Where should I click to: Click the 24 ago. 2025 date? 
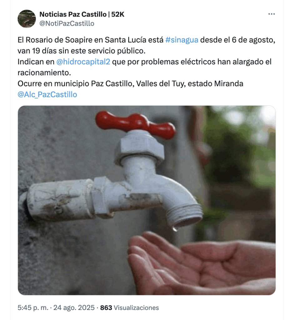pyautogui.click(x=74, y=307)
